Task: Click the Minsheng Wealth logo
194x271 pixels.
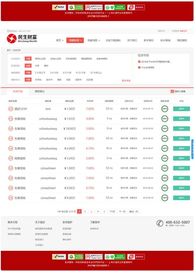Action: click(x=22, y=38)
